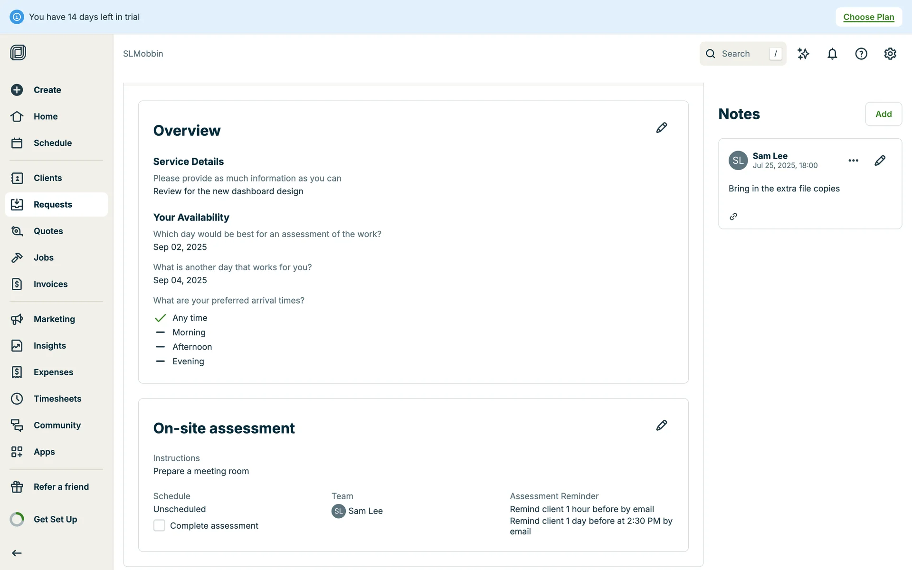This screenshot has height=570, width=912.
Task: Click the app logo in sidebar
Action: click(18, 52)
